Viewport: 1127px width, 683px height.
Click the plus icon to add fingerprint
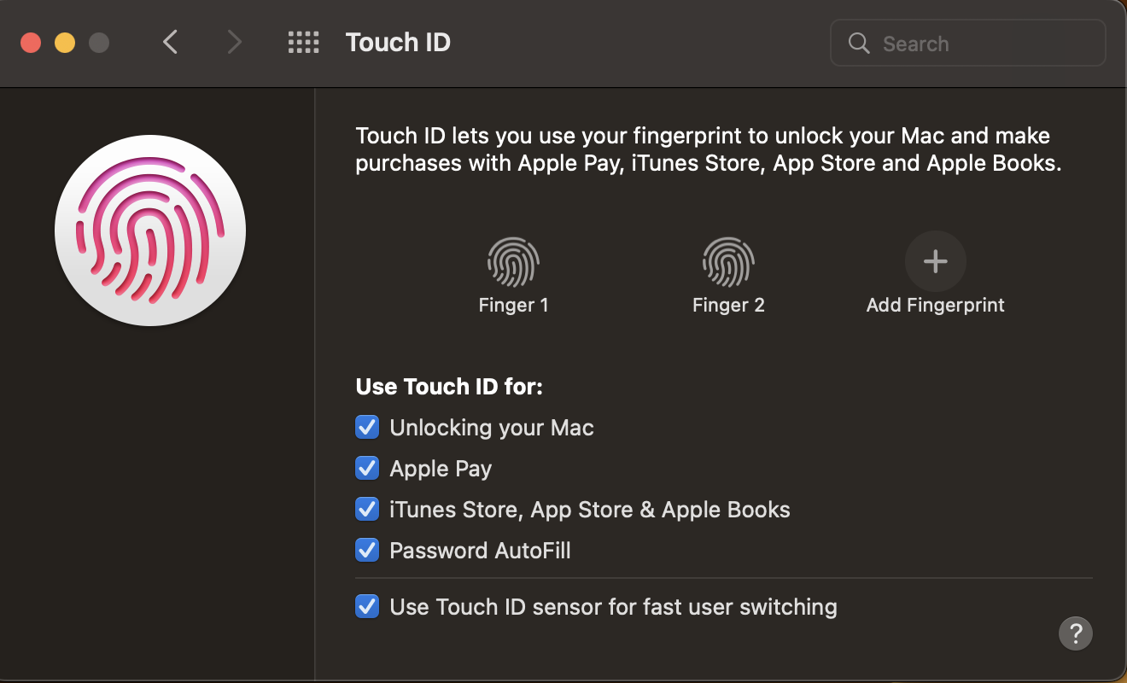pyautogui.click(x=936, y=261)
